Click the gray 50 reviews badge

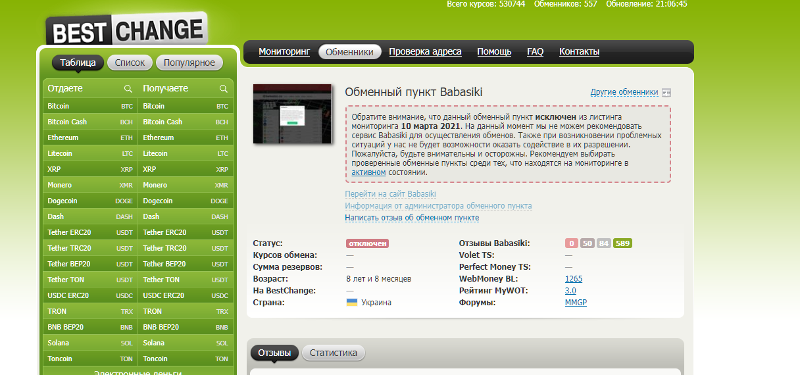587,243
